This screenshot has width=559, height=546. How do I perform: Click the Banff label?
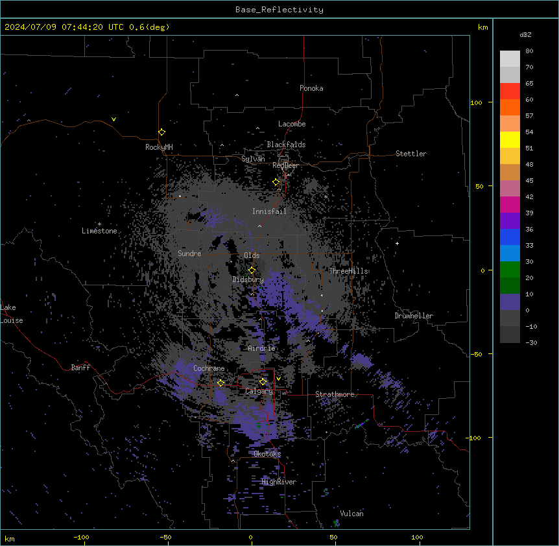[80, 368]
